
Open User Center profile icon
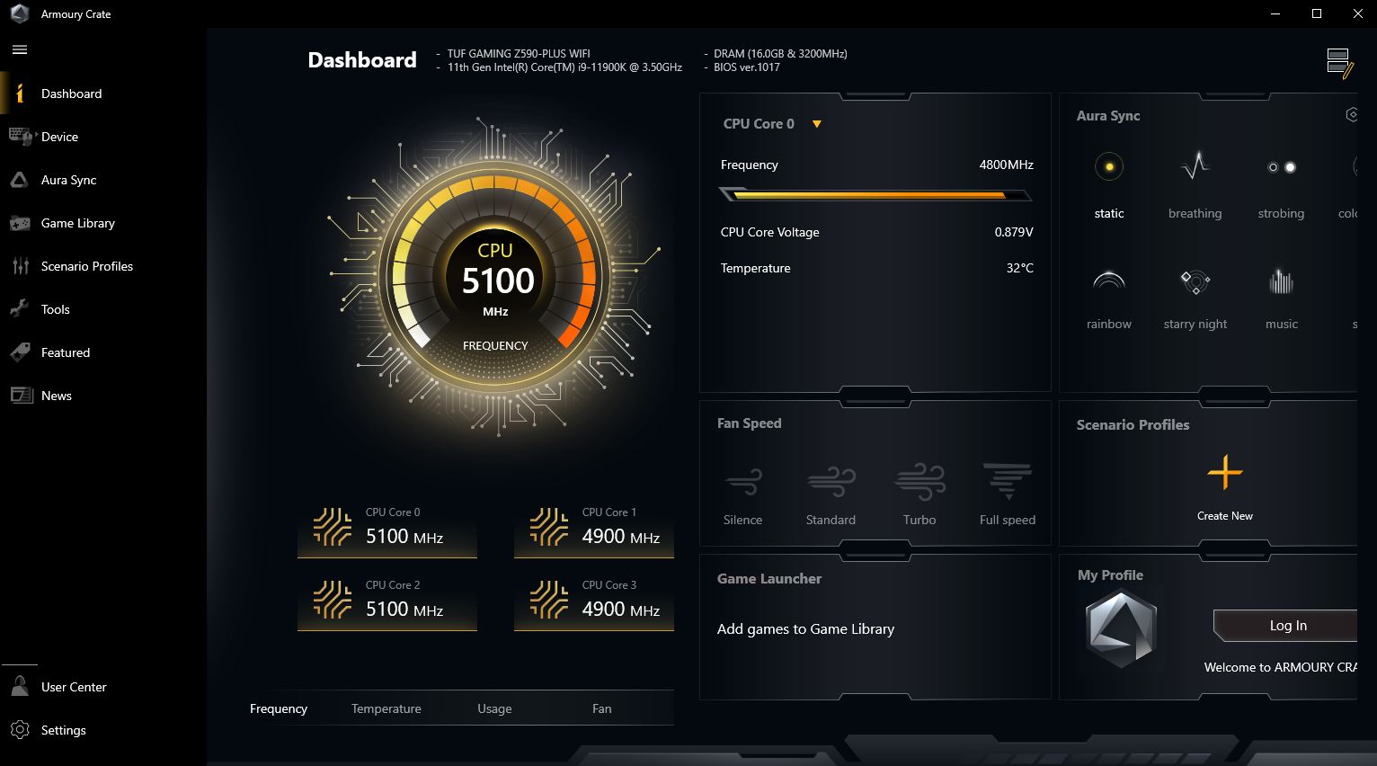click(x=20, y=687)
